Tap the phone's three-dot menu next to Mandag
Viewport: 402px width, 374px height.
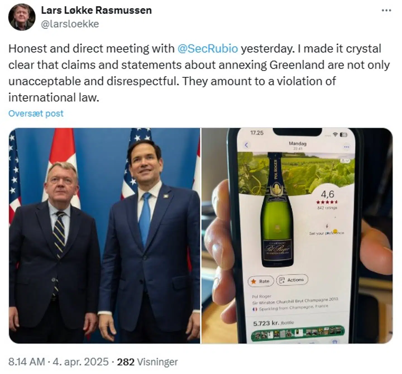pyautogui.click(x=346, y=147)
